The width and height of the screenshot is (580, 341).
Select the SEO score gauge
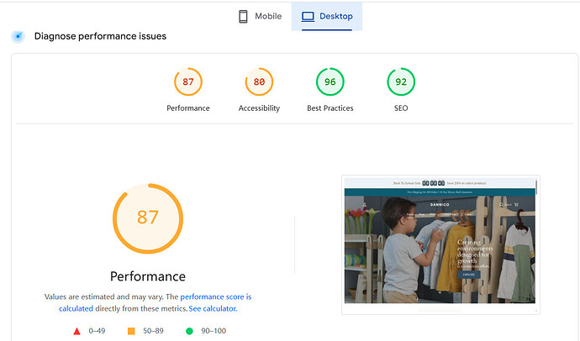pyautogui.click(x=401, y=82)
